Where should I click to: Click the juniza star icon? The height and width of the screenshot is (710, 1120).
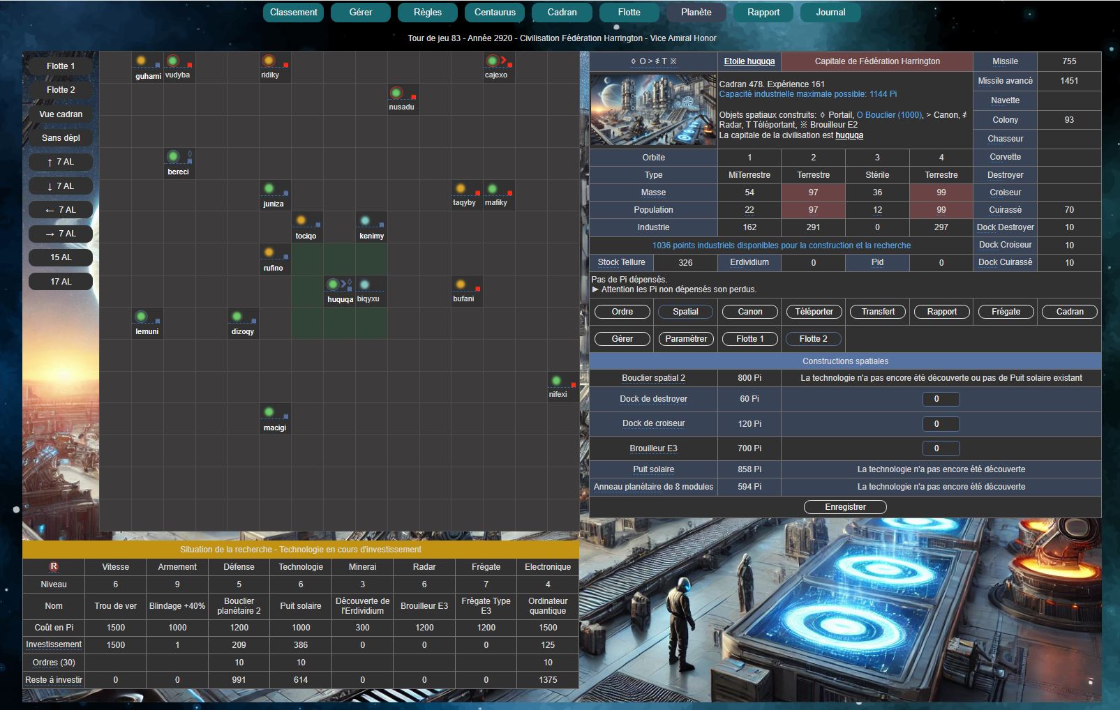(x=269, y=188)
